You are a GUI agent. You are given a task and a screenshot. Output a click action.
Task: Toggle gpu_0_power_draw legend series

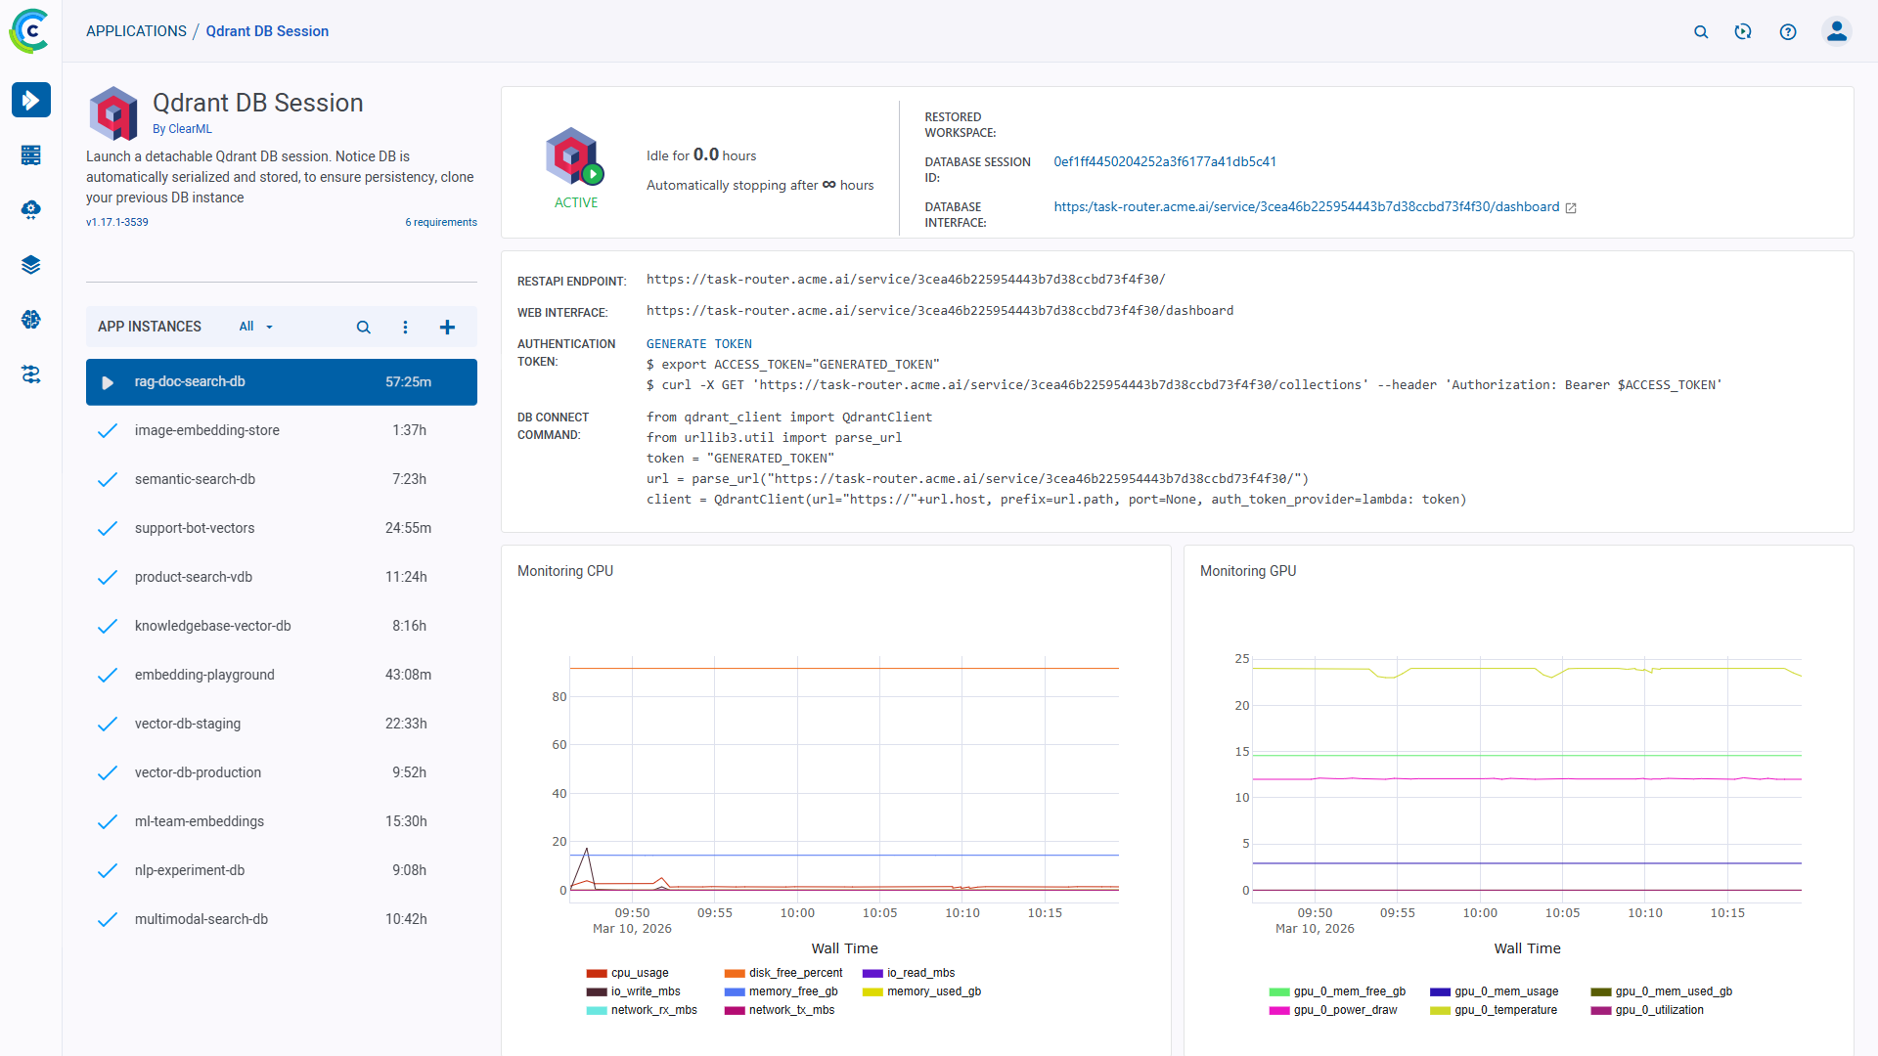click(x=1332, y=1010)
